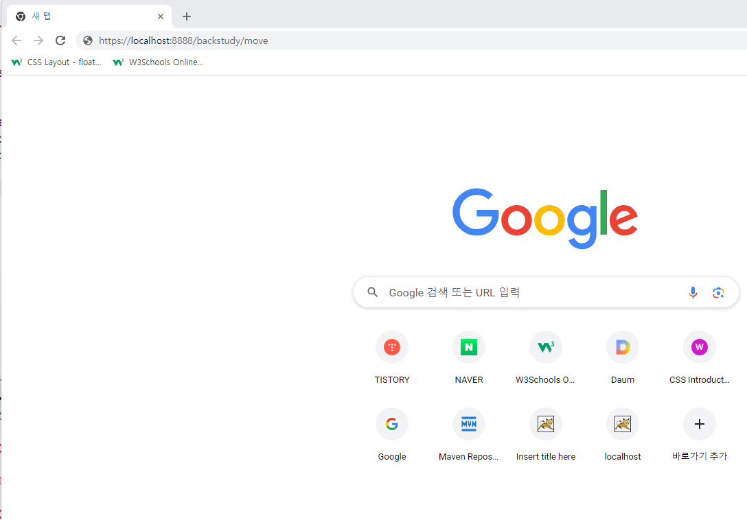View site information globe icon in address bar
Image resolution: width=747 pixels, height=520 pixels.
tap(88, 40)
